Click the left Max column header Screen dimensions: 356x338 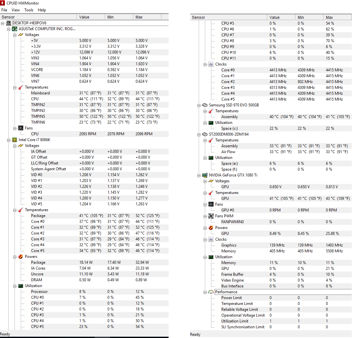pos(147,17)
